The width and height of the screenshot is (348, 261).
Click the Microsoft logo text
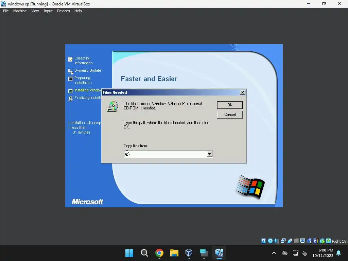pyautogui.click(x=87, y=202)
